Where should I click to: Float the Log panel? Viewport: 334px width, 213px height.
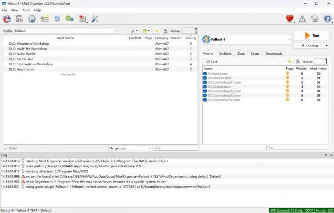tap(326, 155)
